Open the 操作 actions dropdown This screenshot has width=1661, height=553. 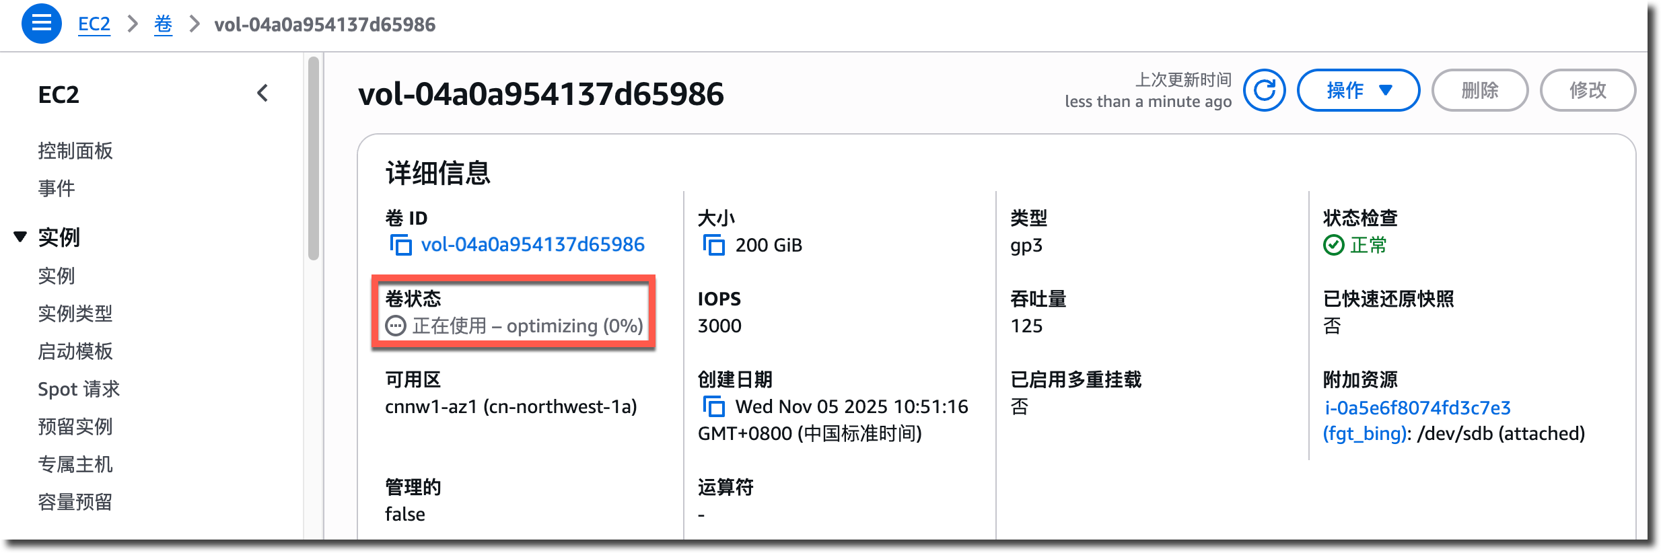point(1358,90)
